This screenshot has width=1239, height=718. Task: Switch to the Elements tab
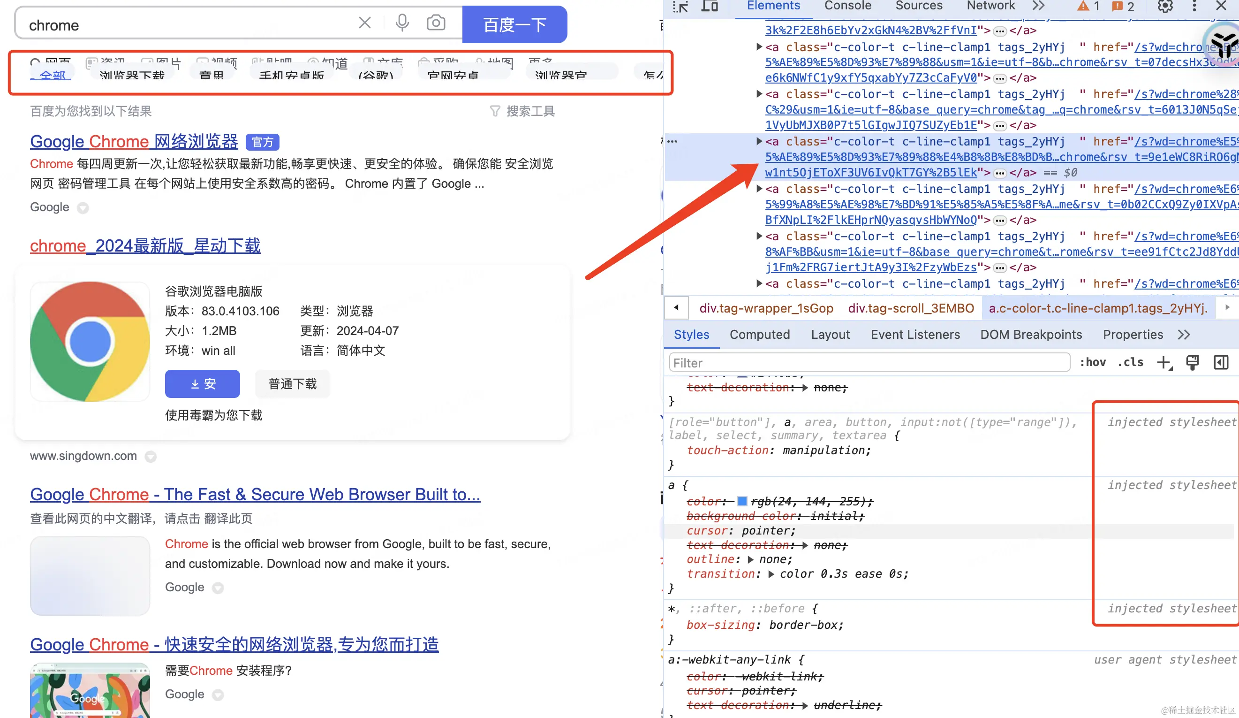click(x=773, y=6)
